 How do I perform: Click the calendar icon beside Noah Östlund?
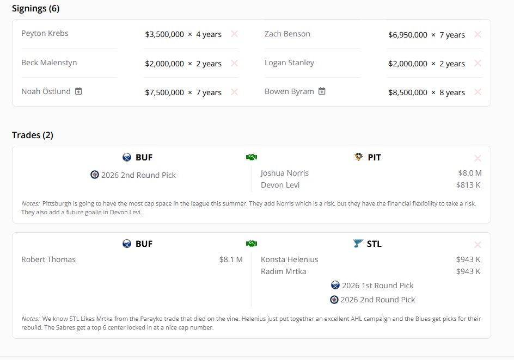click(78, 91)
